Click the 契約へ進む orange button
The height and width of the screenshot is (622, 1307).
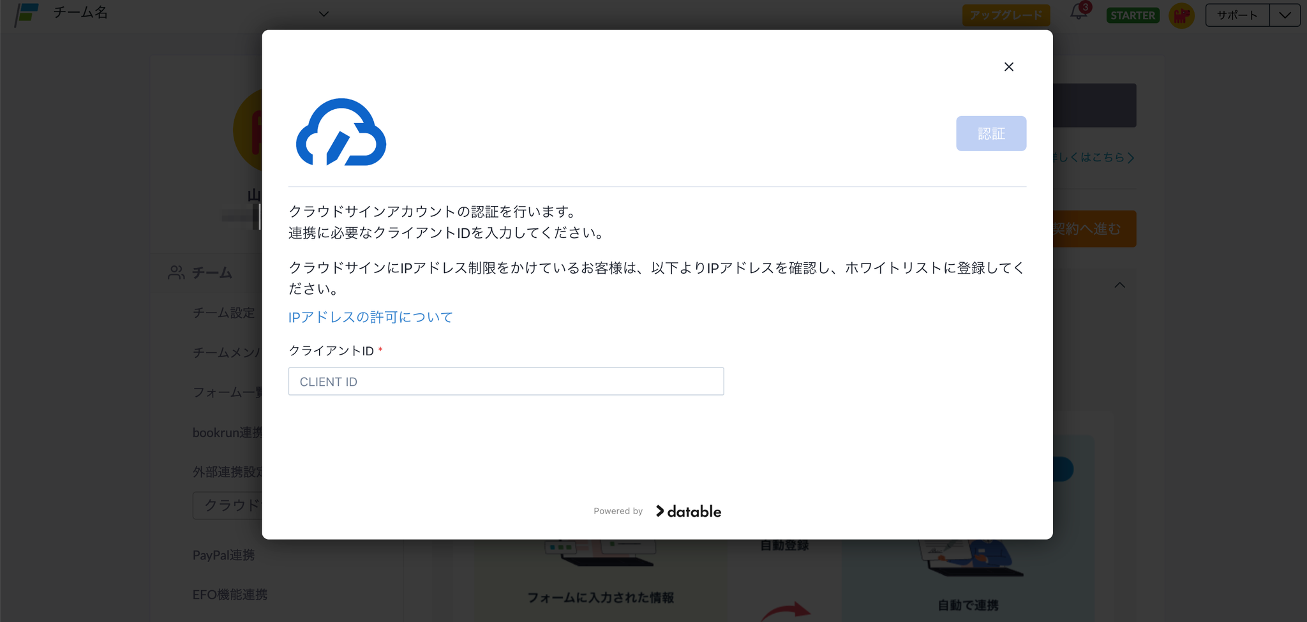(x=1094, y=229)
